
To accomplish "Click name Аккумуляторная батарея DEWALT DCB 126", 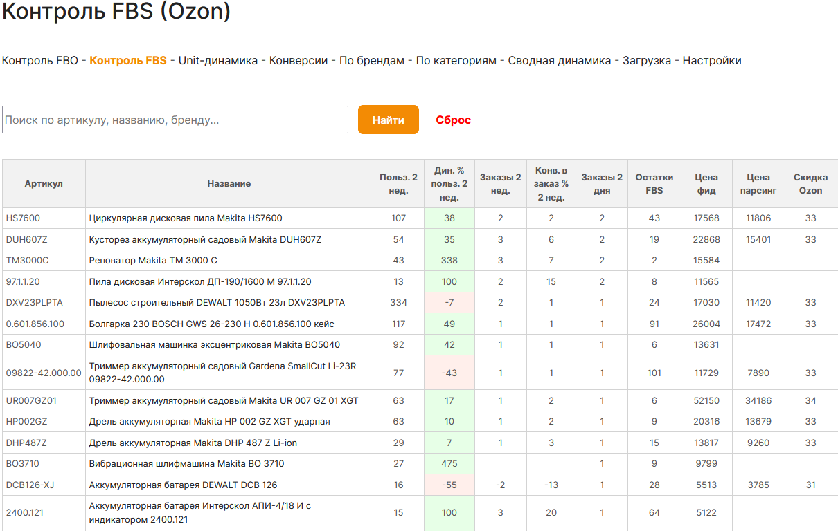I will pyautogui.click(x=183, y=485).
